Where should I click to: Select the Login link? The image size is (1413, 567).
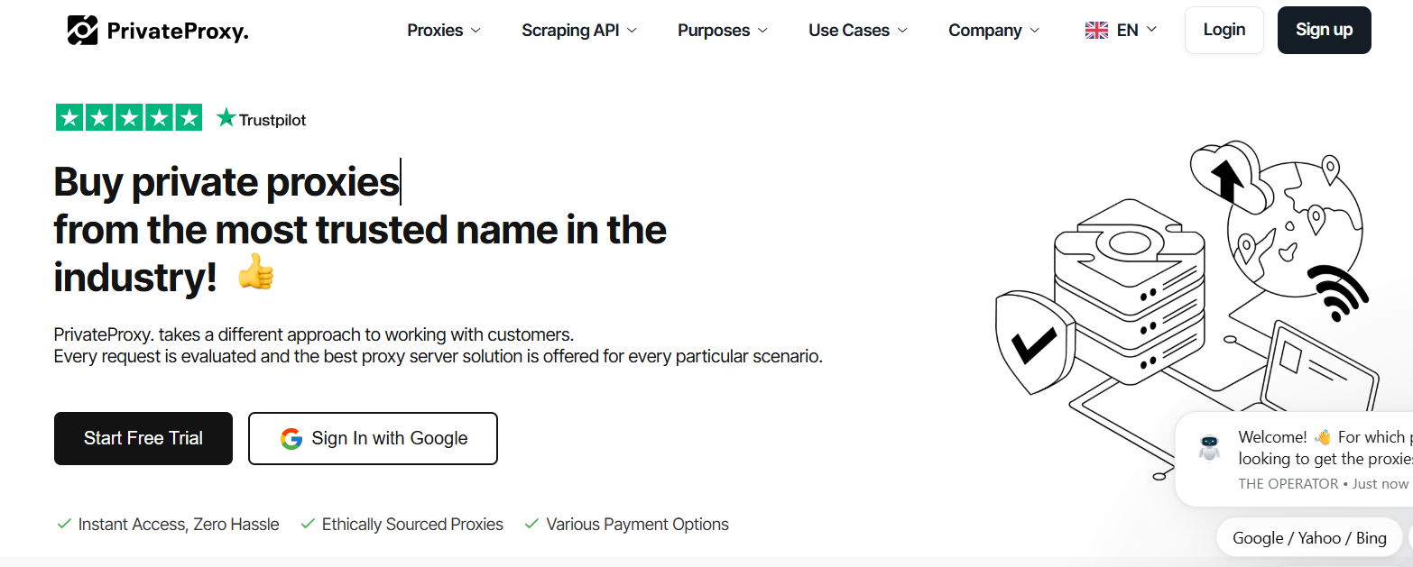coord(1224,29)
